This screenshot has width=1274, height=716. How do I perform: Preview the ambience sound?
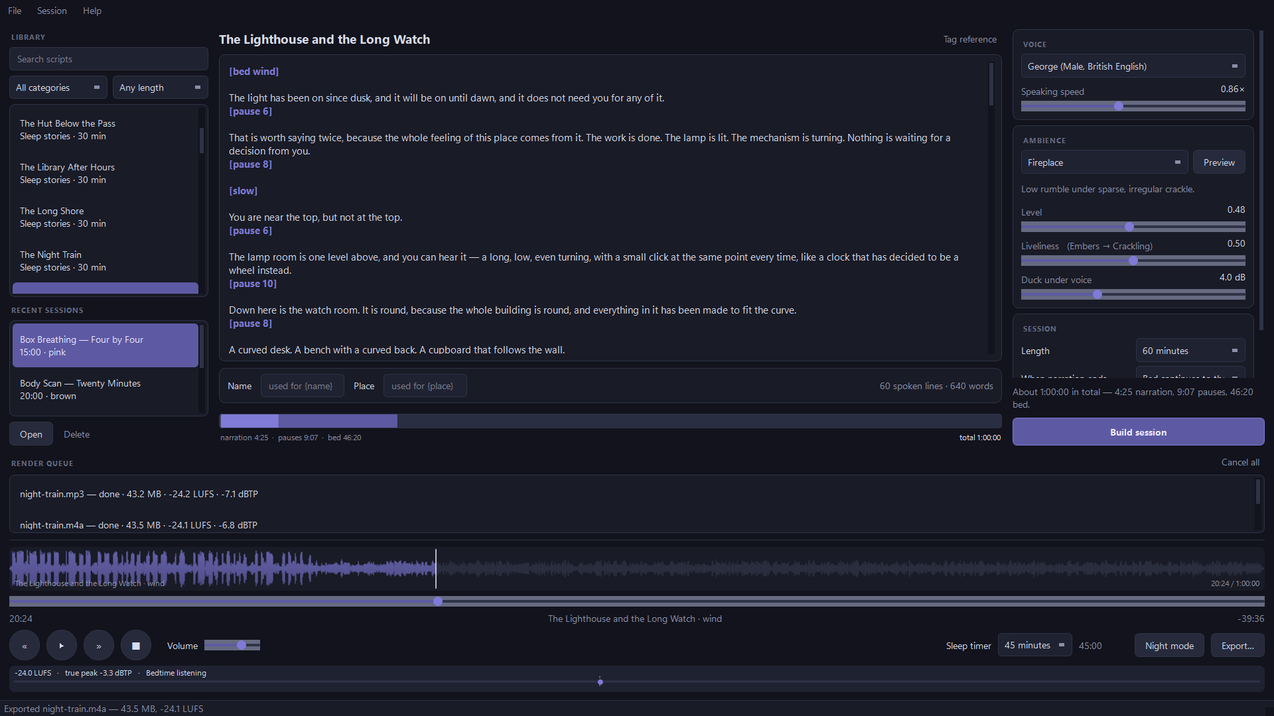coord(1219,162)
